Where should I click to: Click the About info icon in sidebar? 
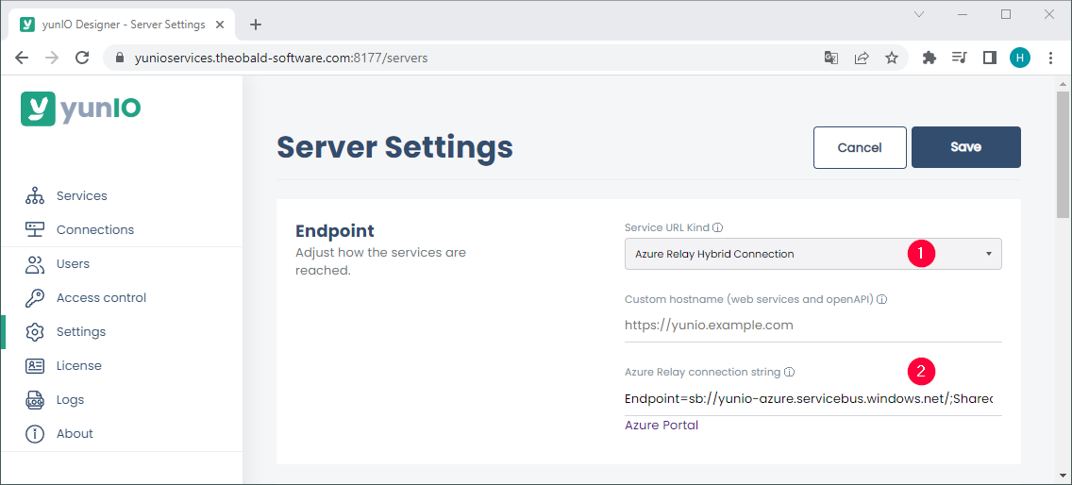(x=35, y=434)
